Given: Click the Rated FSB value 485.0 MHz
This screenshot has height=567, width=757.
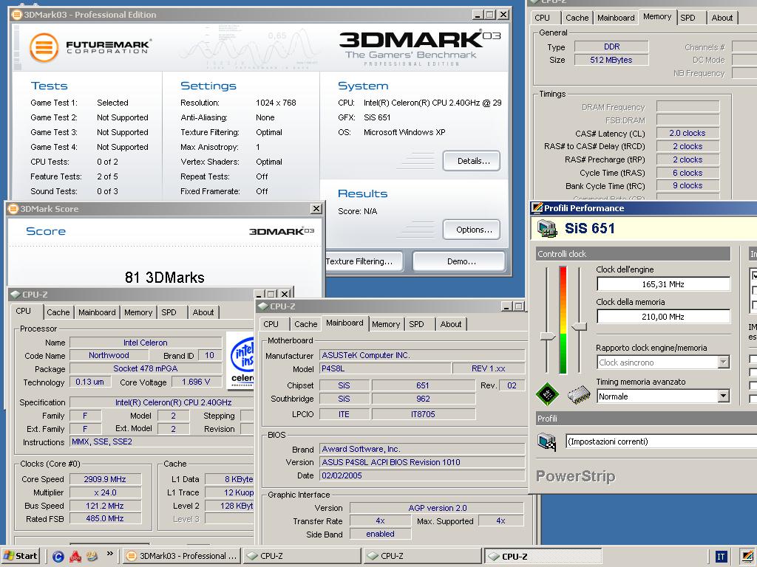Looking at the screenshot, I should 105,518.
